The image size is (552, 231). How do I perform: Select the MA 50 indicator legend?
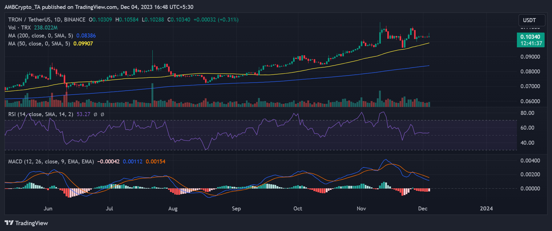pos(39,44)
